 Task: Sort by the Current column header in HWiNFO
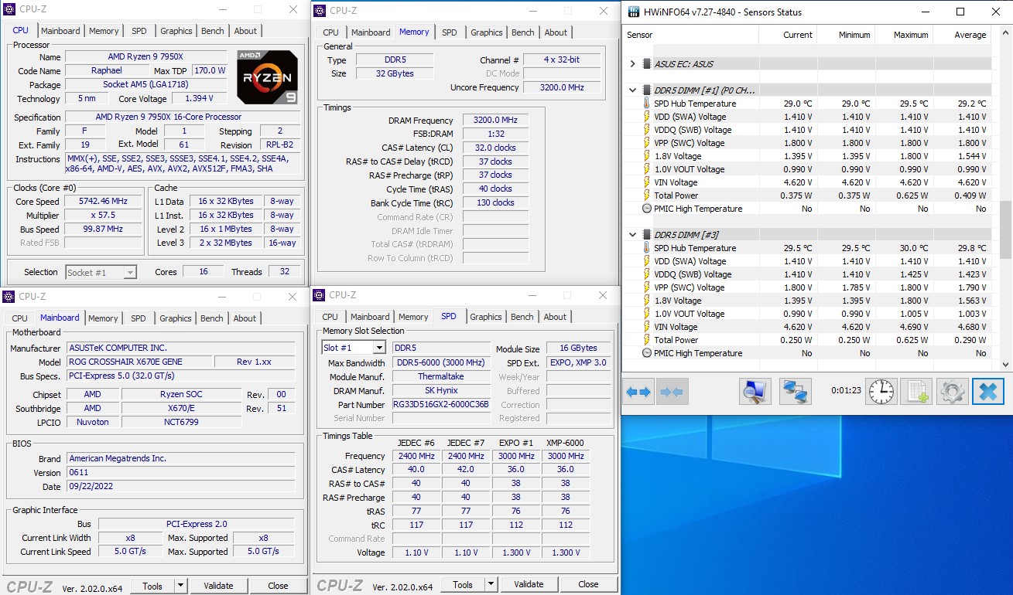click(788, 35)
